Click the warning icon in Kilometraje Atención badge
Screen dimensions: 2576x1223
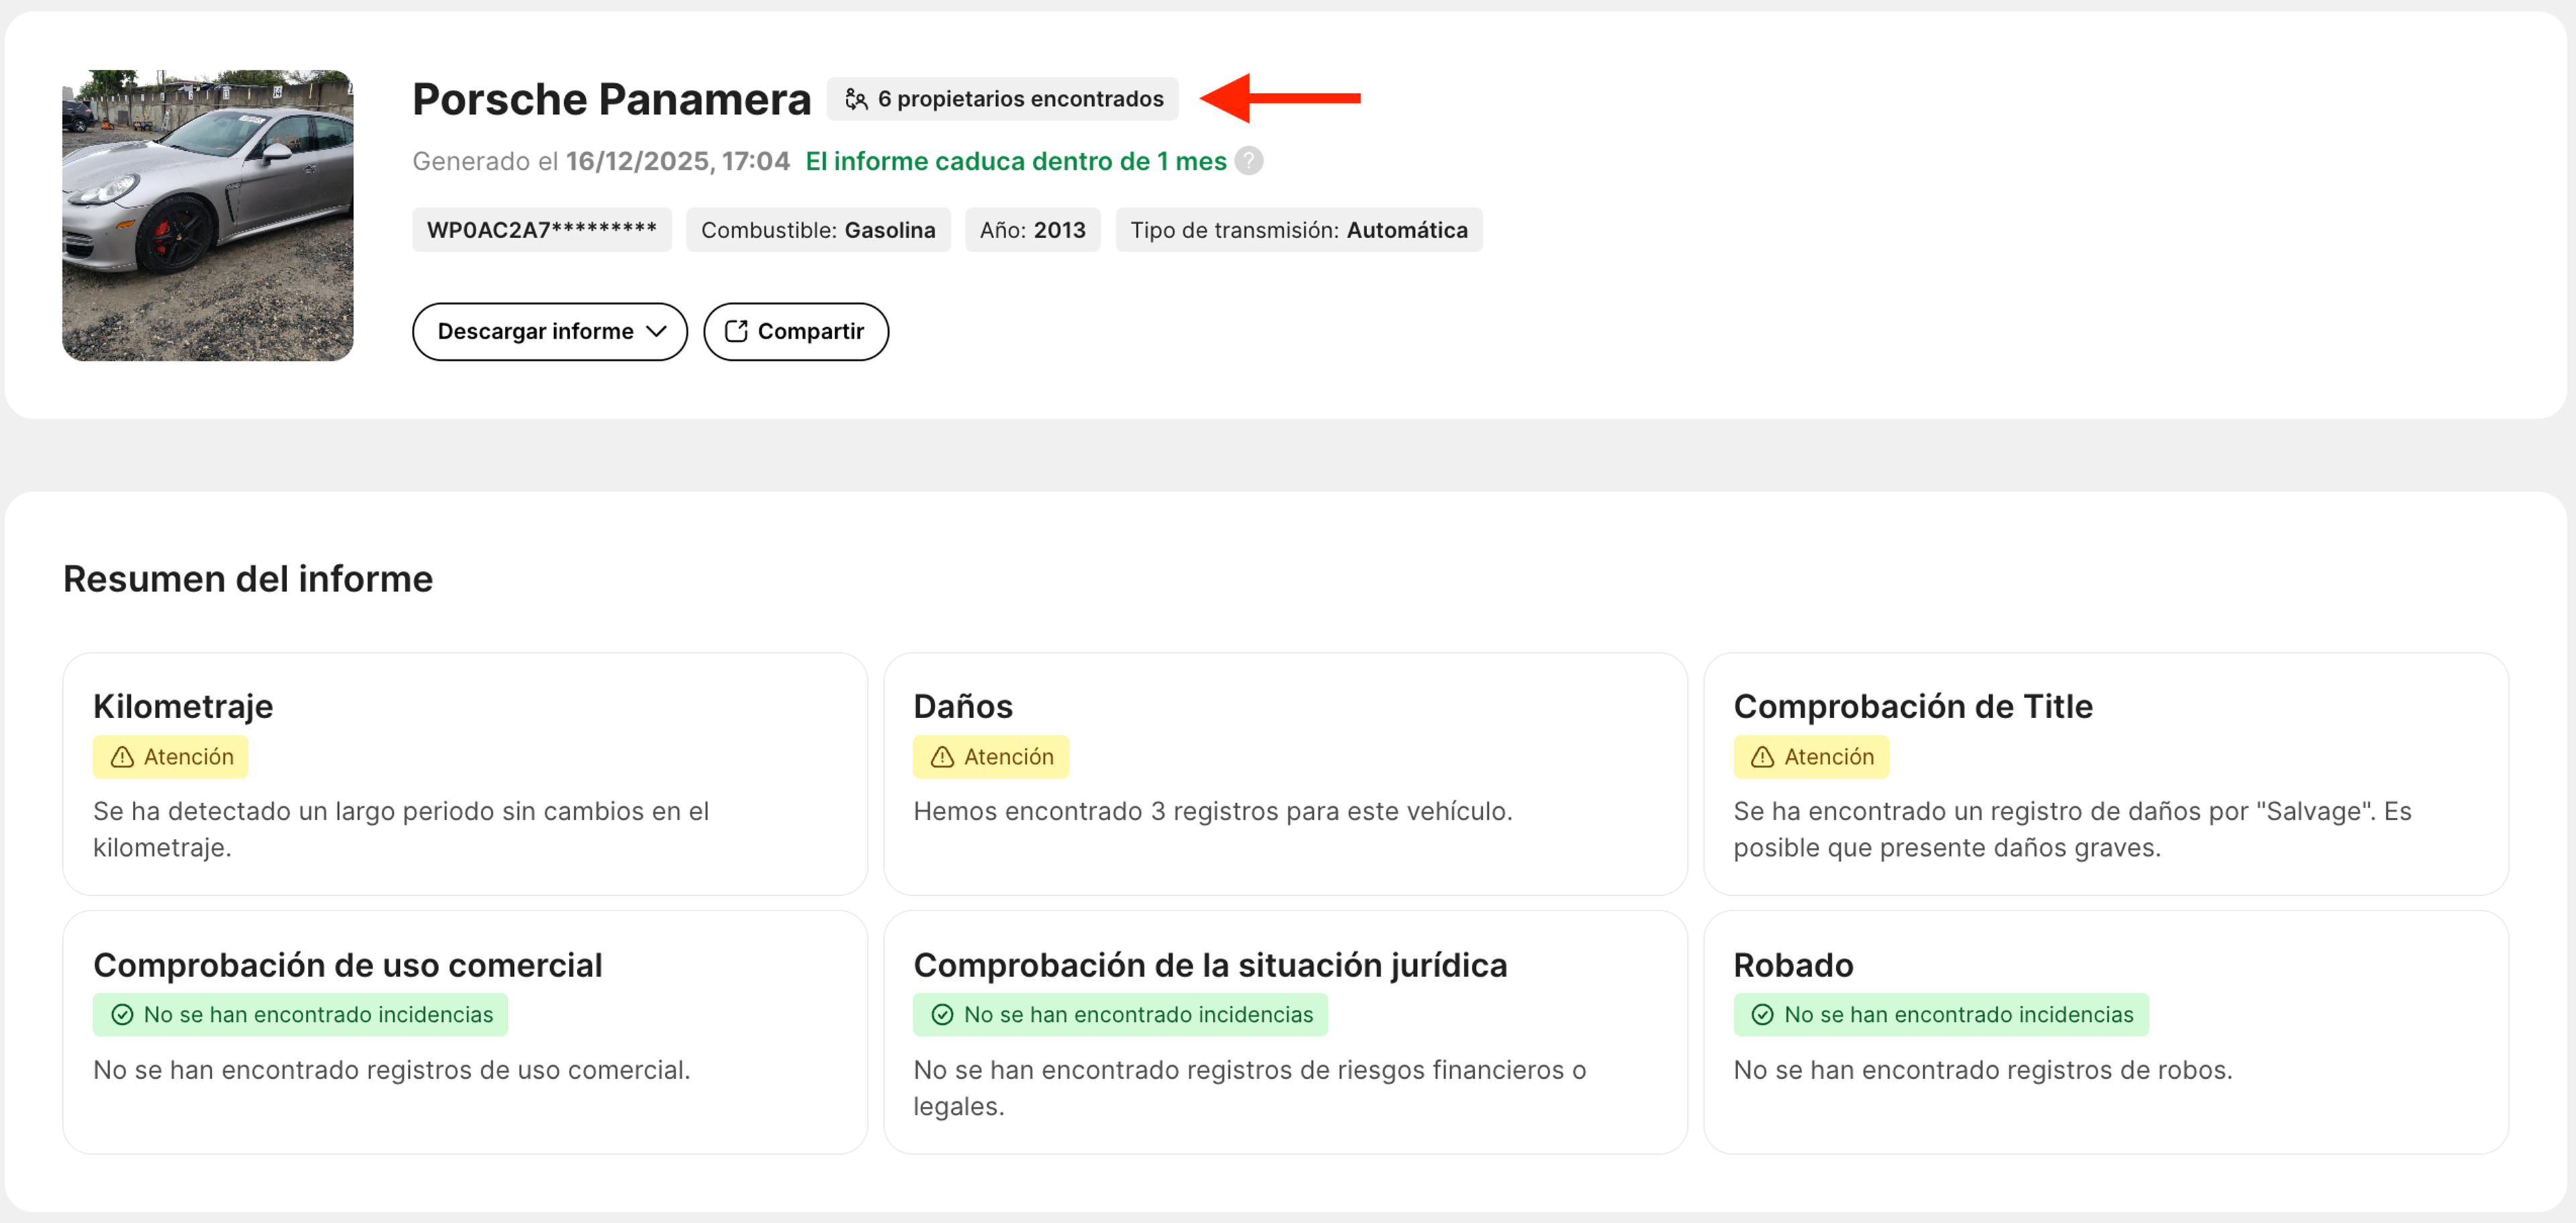(x=122, y=758)
